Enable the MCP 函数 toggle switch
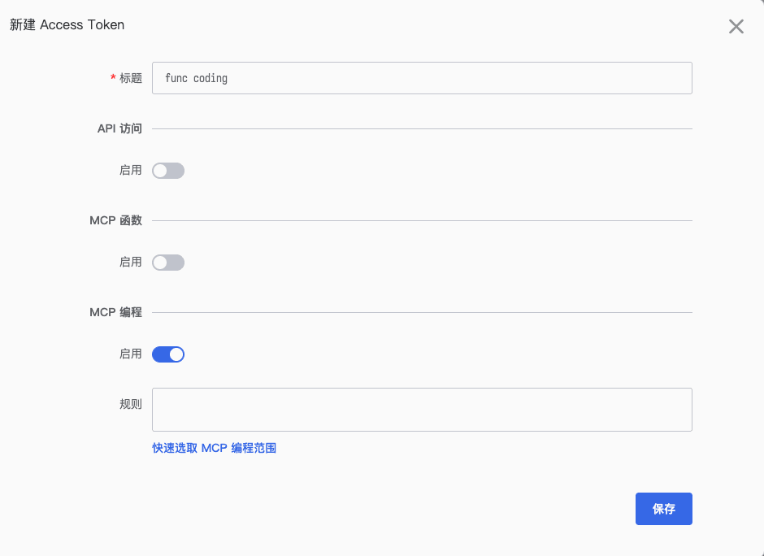Viewport: 764px width, 556px height. pos(168,263)
